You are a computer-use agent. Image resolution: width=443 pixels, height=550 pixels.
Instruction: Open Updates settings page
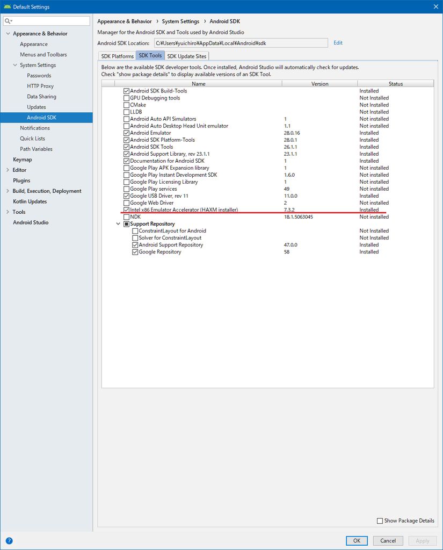37,107
